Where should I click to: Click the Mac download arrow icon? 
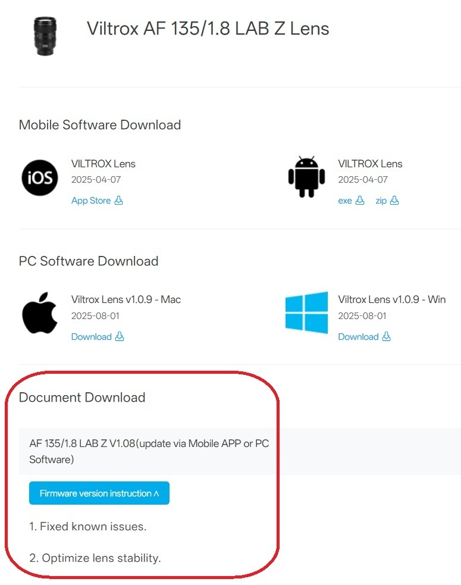120,337
